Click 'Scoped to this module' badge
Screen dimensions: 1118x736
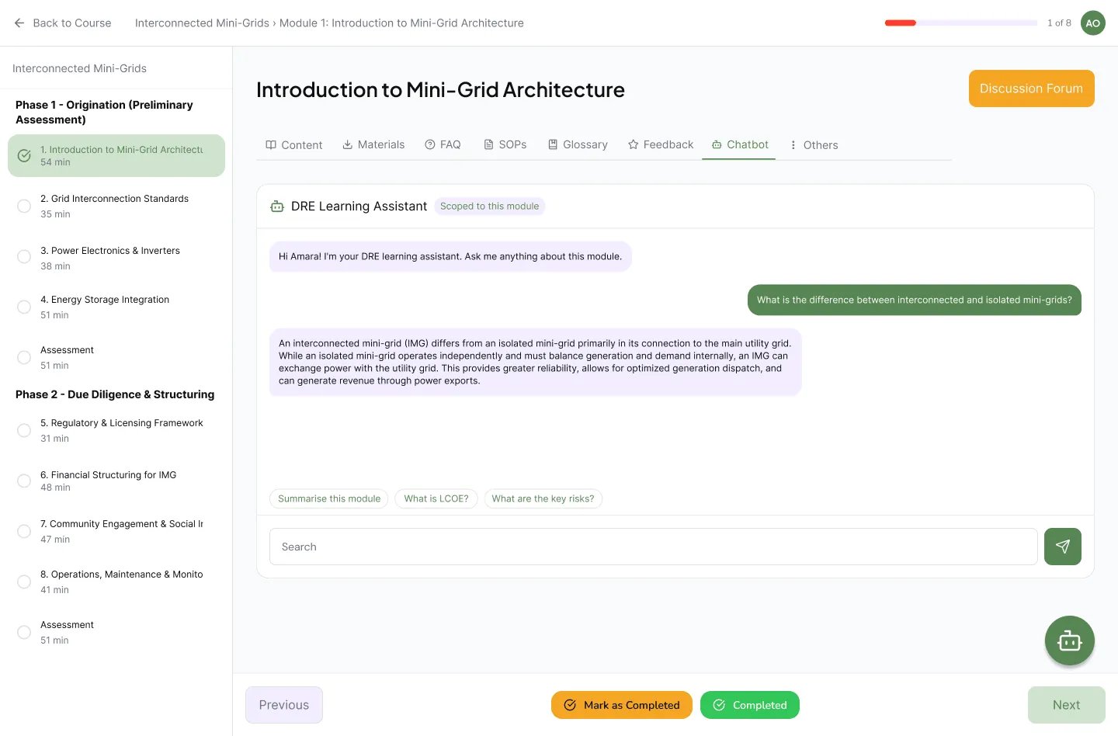click(x=489, y=207)
